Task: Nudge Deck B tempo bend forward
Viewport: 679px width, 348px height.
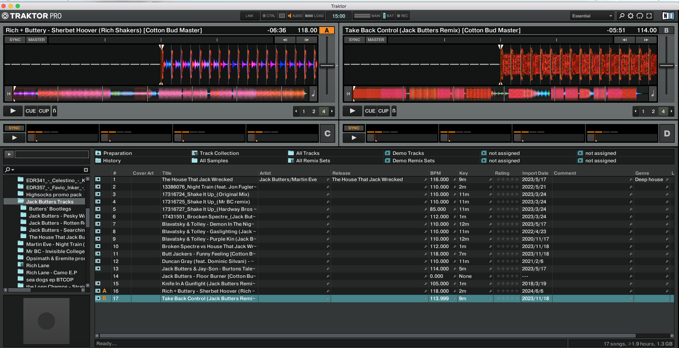Action: click(x=646, y=40)
